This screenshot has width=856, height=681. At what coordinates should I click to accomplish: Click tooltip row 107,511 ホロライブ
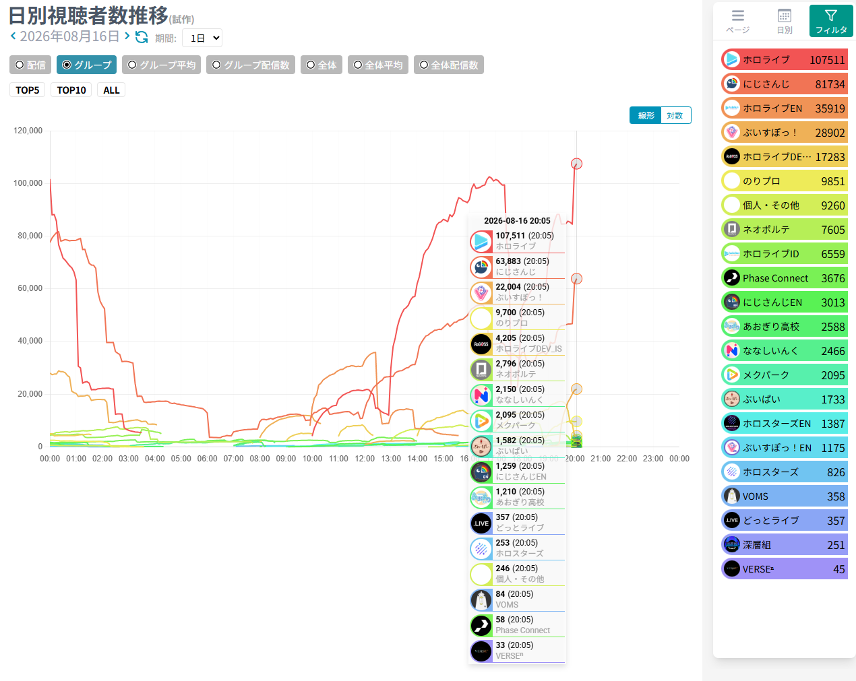pos(517,241)
